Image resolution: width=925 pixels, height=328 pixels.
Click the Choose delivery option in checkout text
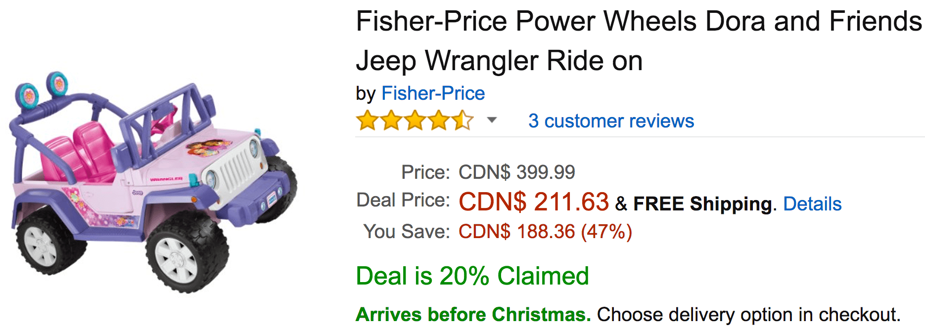click(x=748, y=315)
